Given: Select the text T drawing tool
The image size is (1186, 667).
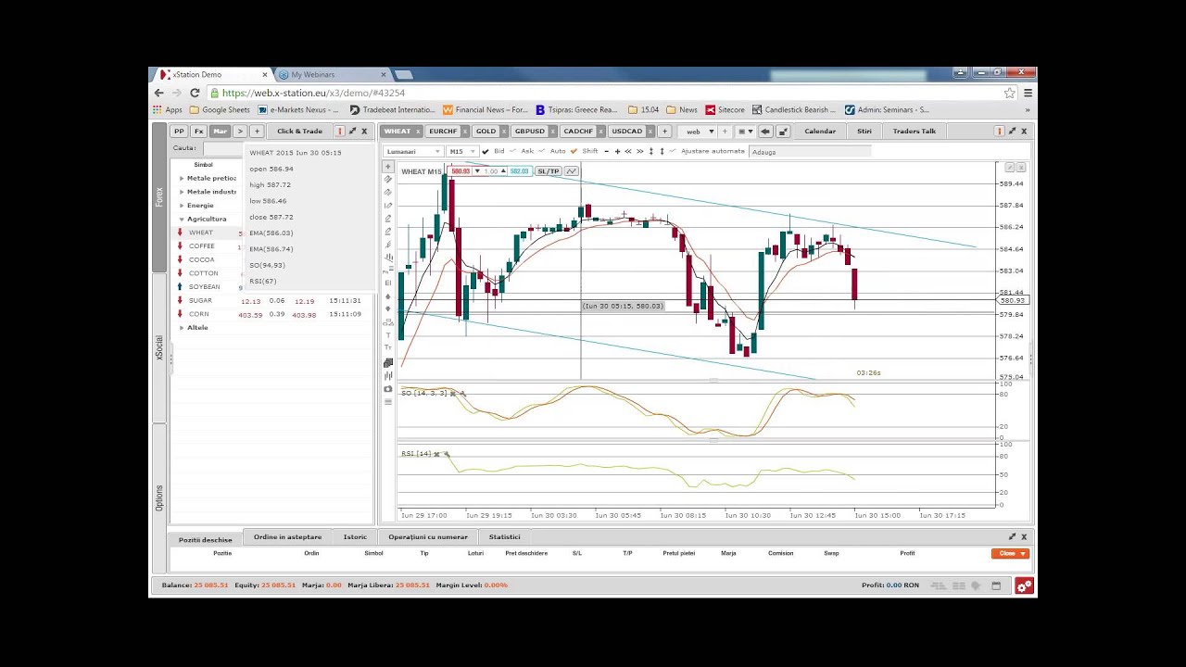Looking at the screenshot, I should (388, 335).
